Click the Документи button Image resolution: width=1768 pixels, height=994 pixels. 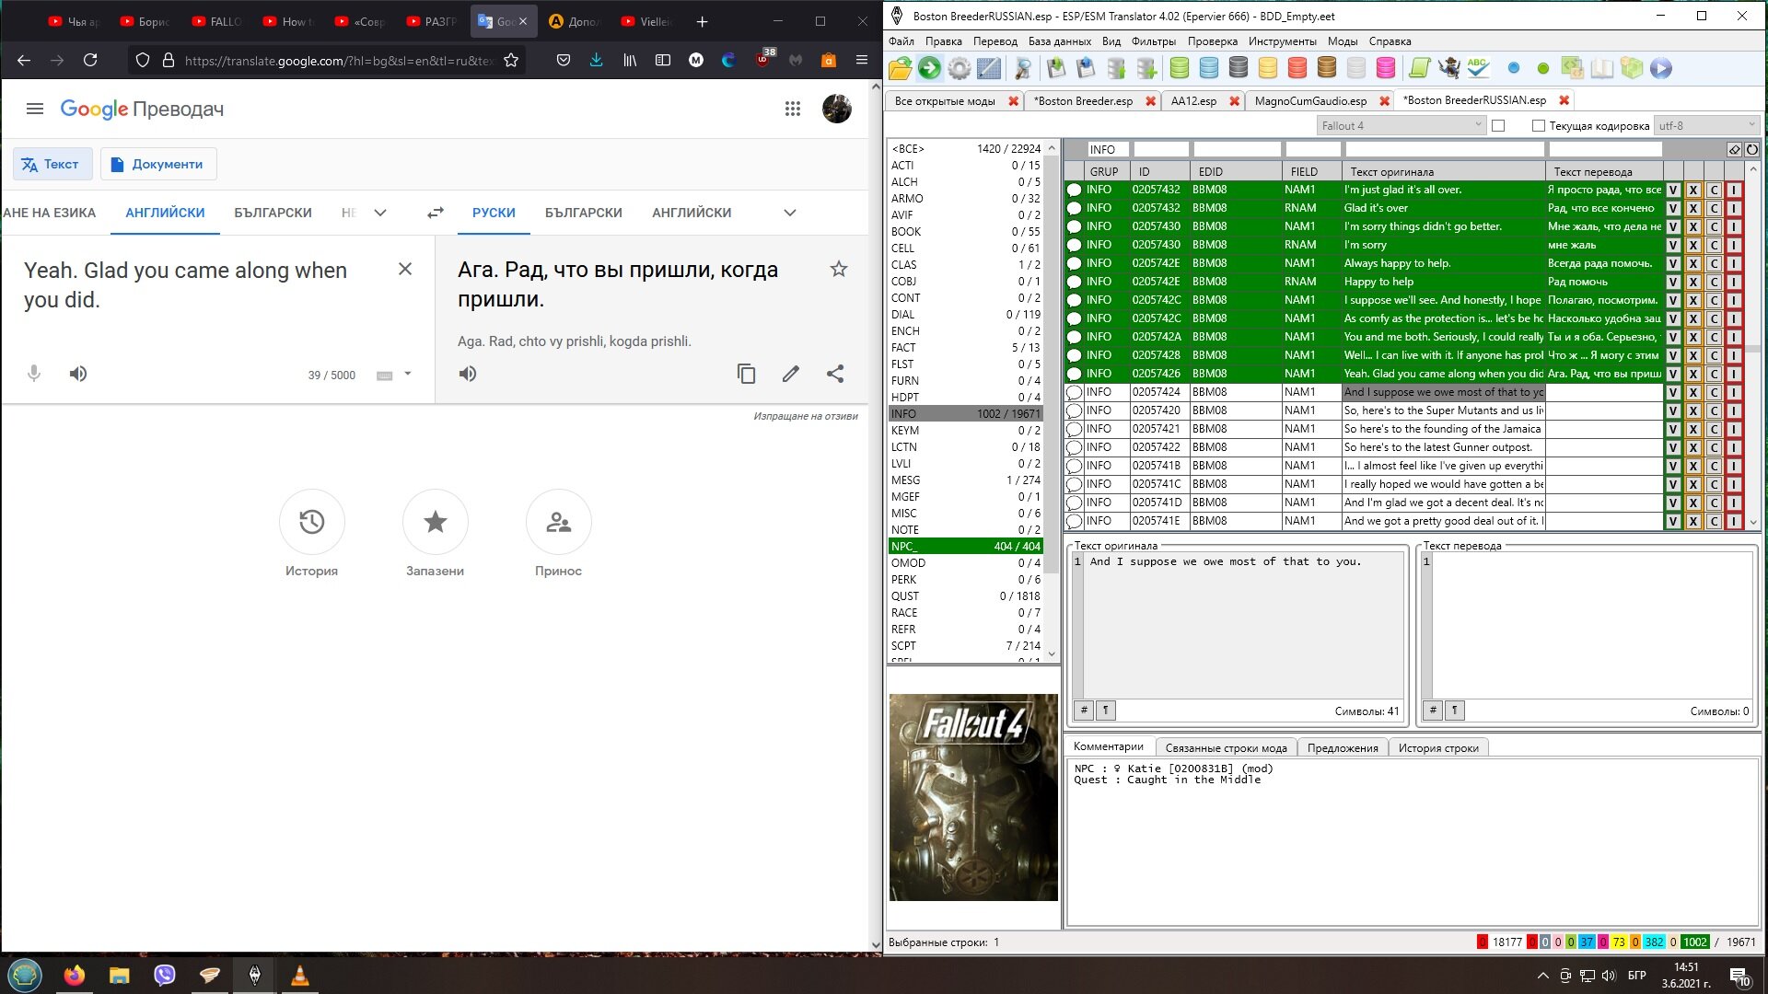pyautogui.click(x=157, y=164)
